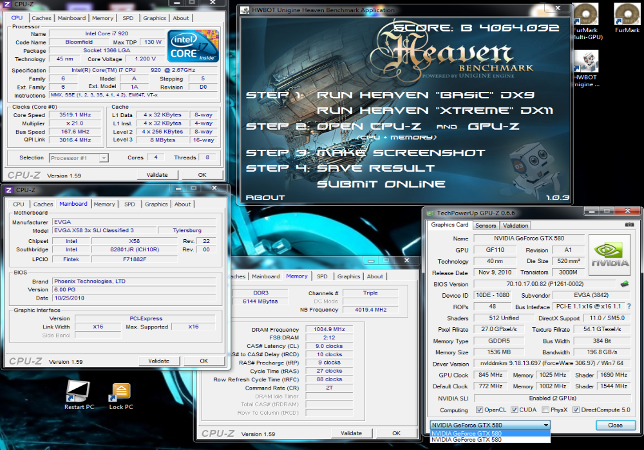Open About tab in Memory CPU-Z window

click(375, 276)
